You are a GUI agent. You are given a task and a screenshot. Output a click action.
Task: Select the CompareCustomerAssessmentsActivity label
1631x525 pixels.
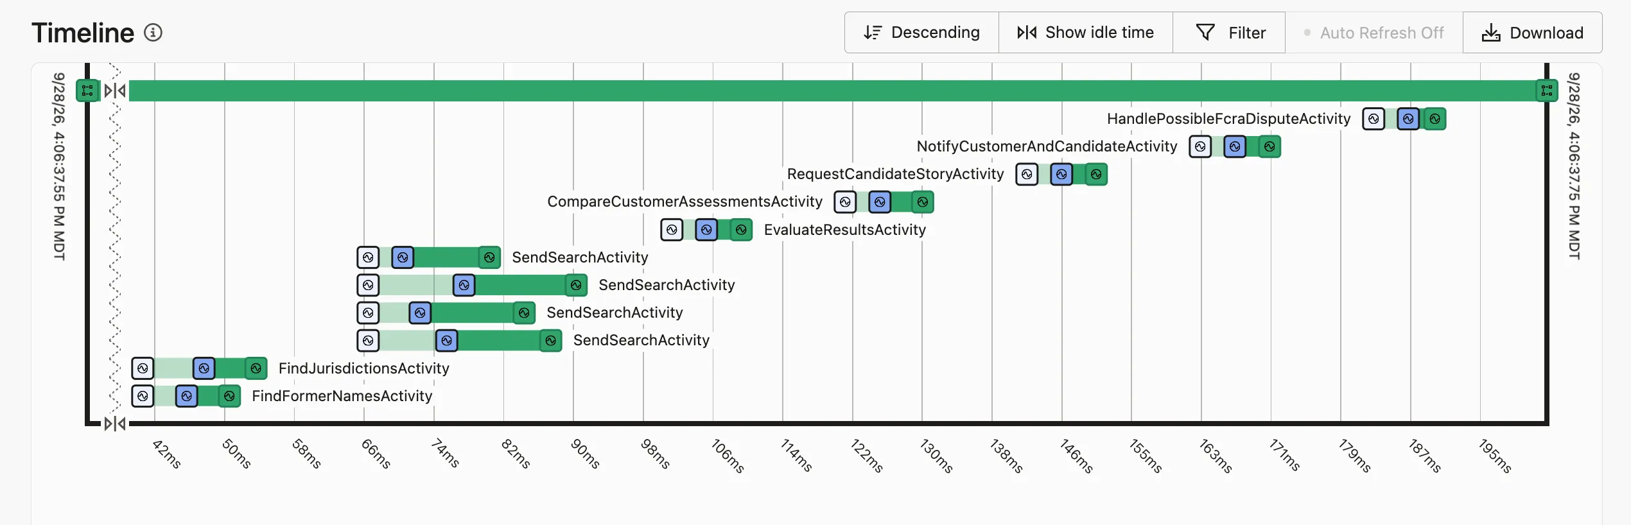[685, 202]
